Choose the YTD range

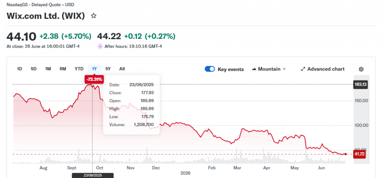(79, 69)
